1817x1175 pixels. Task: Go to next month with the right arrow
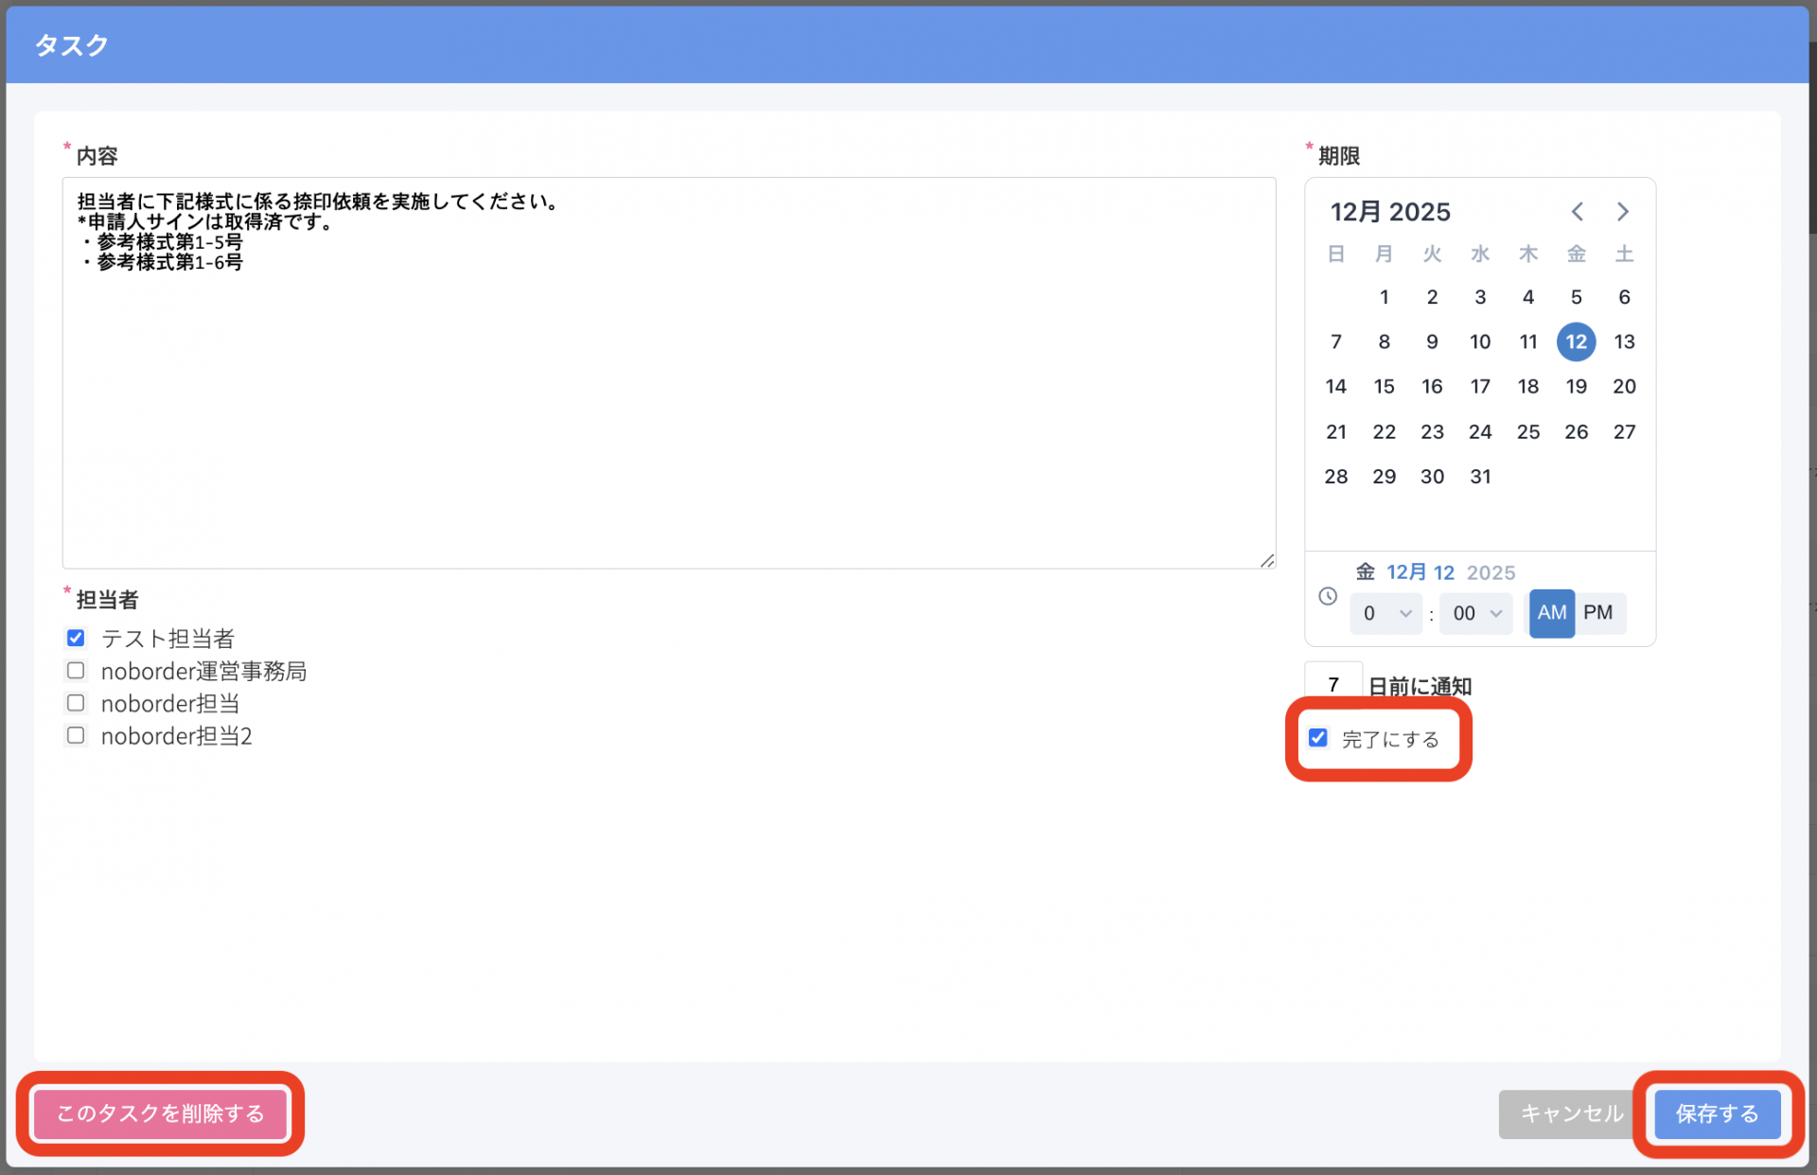1622,211
